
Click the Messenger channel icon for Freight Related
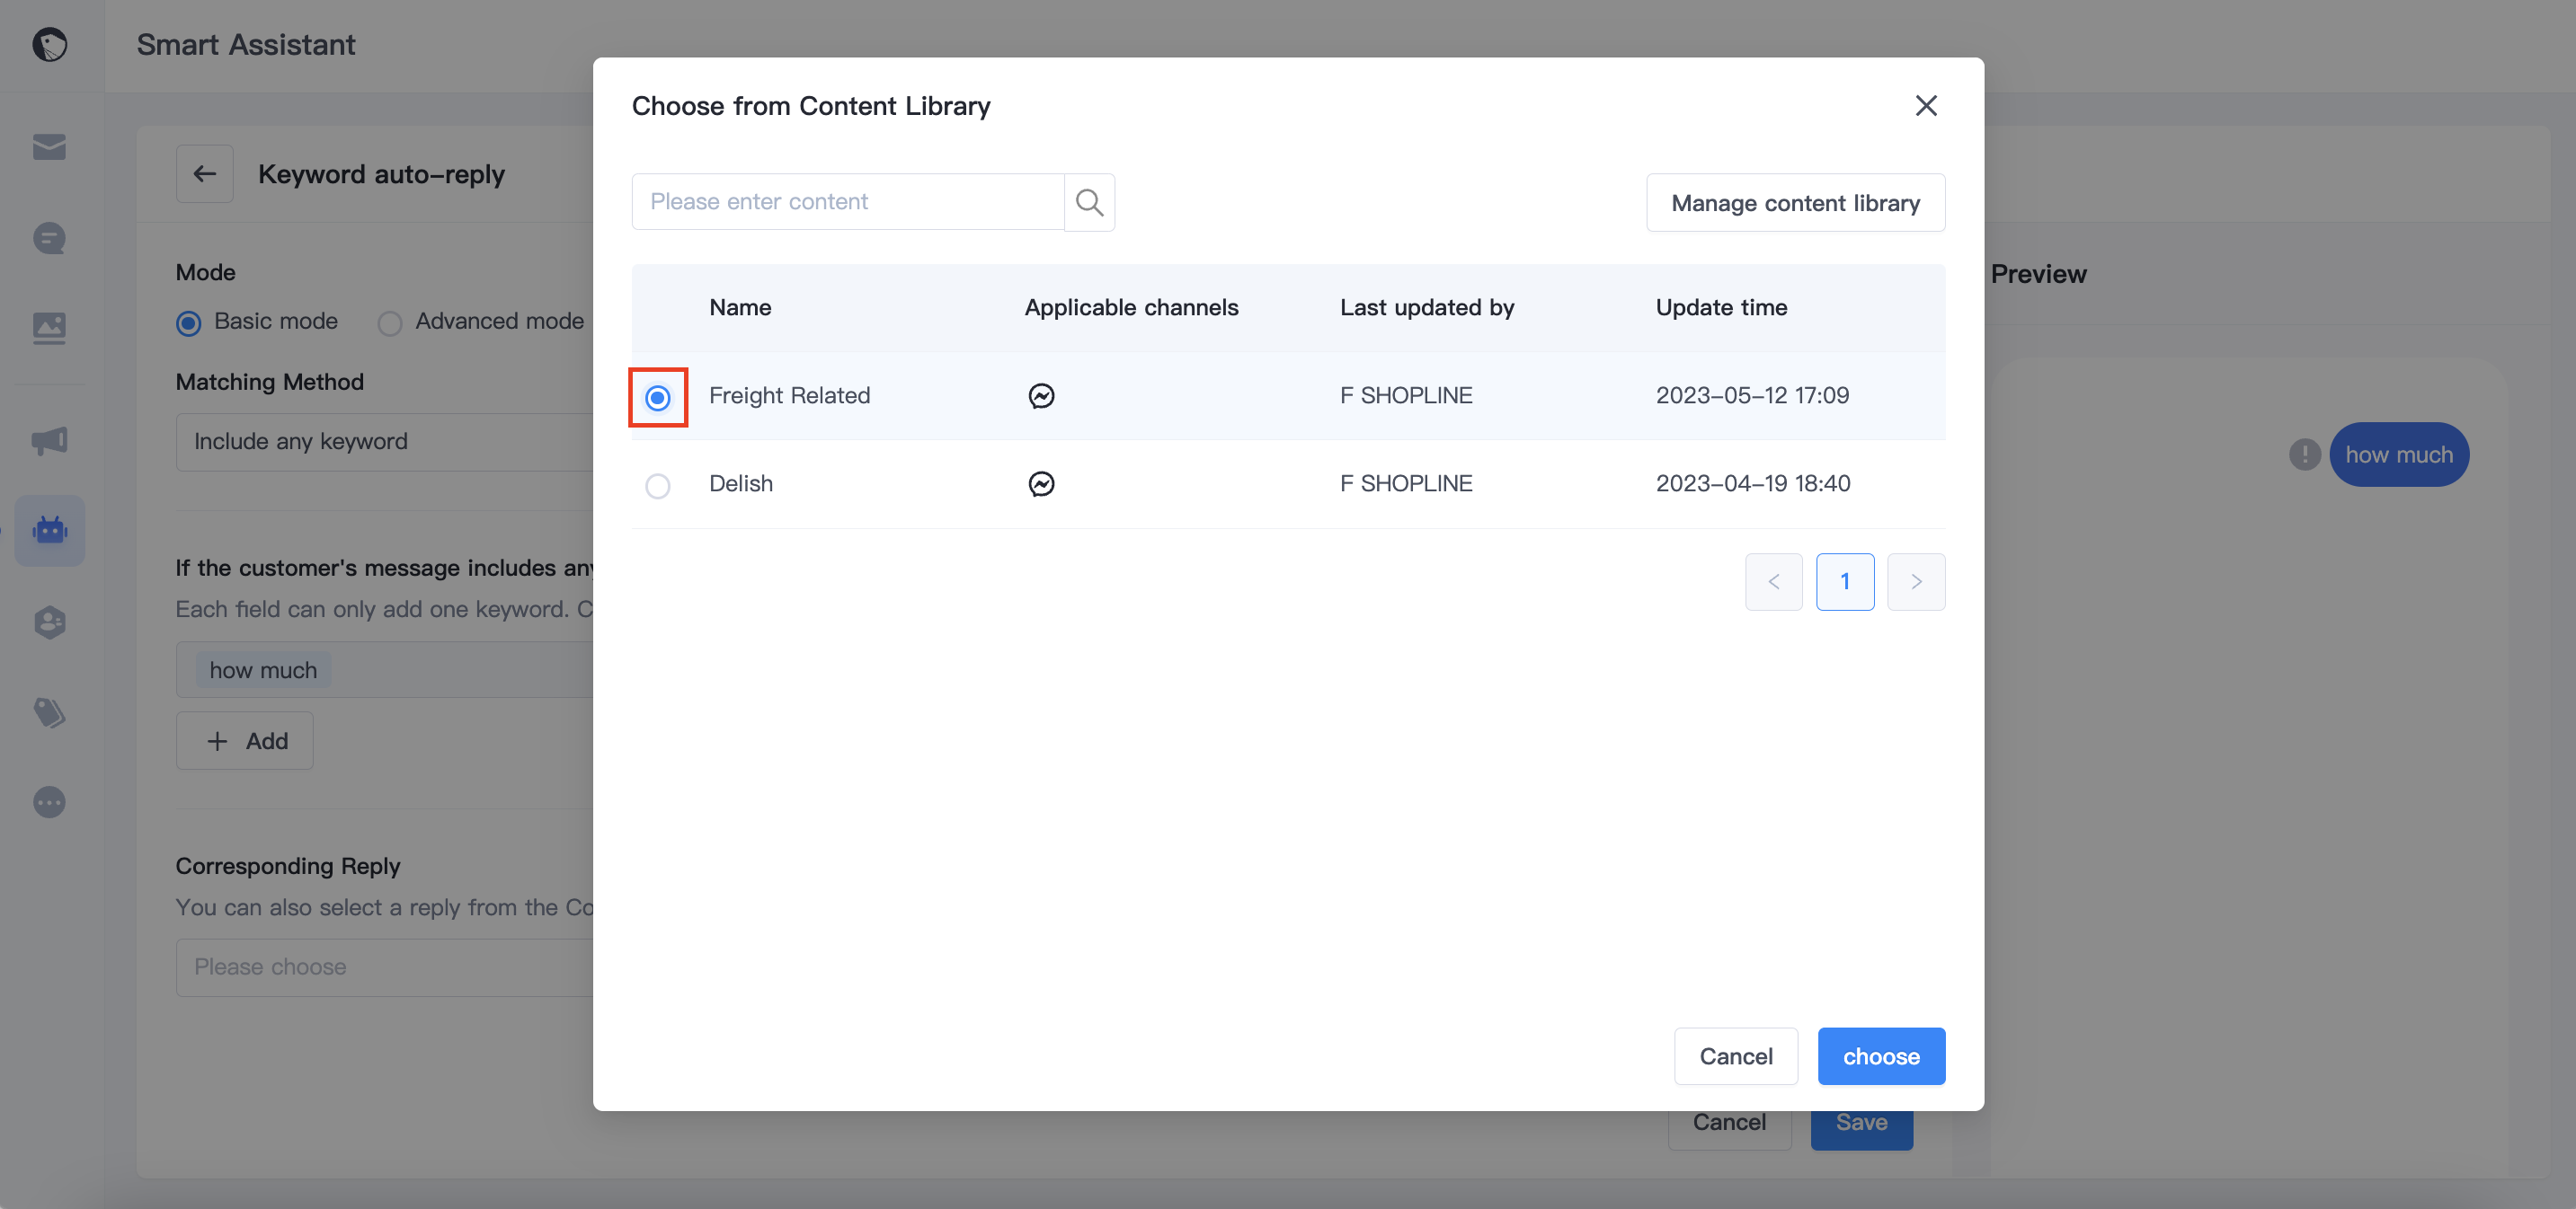pyautogui.click(x=1041, y=396)
